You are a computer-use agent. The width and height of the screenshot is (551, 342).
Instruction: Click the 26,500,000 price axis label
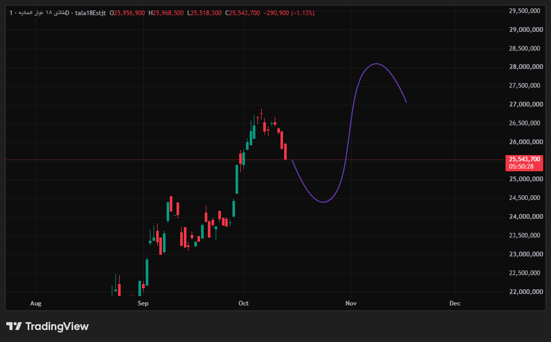[526, 123]
